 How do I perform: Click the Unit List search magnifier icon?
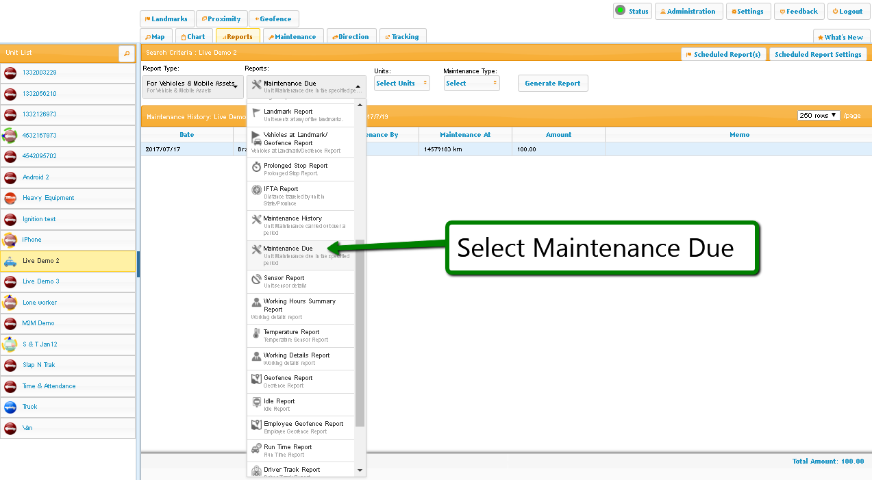point(127,53)
